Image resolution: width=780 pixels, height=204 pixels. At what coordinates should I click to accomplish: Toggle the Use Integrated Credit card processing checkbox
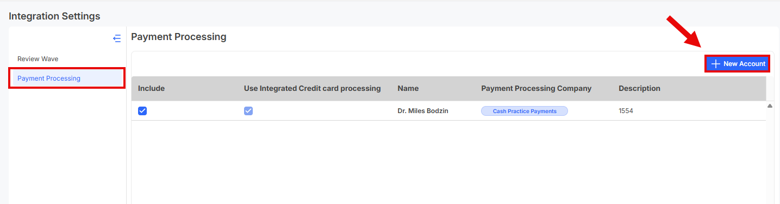pyautogui.click(x=248, y=111)
